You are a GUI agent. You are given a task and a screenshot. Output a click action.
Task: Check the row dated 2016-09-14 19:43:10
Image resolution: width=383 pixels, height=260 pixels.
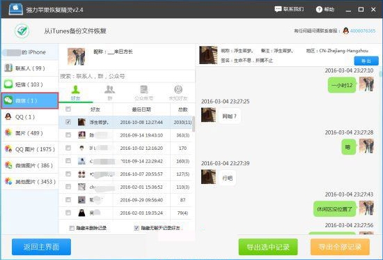68,135
